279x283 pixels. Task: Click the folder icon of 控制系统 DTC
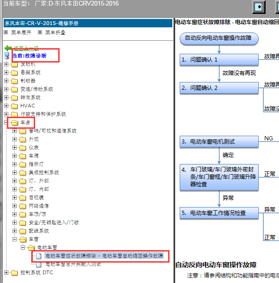[14, 273]
